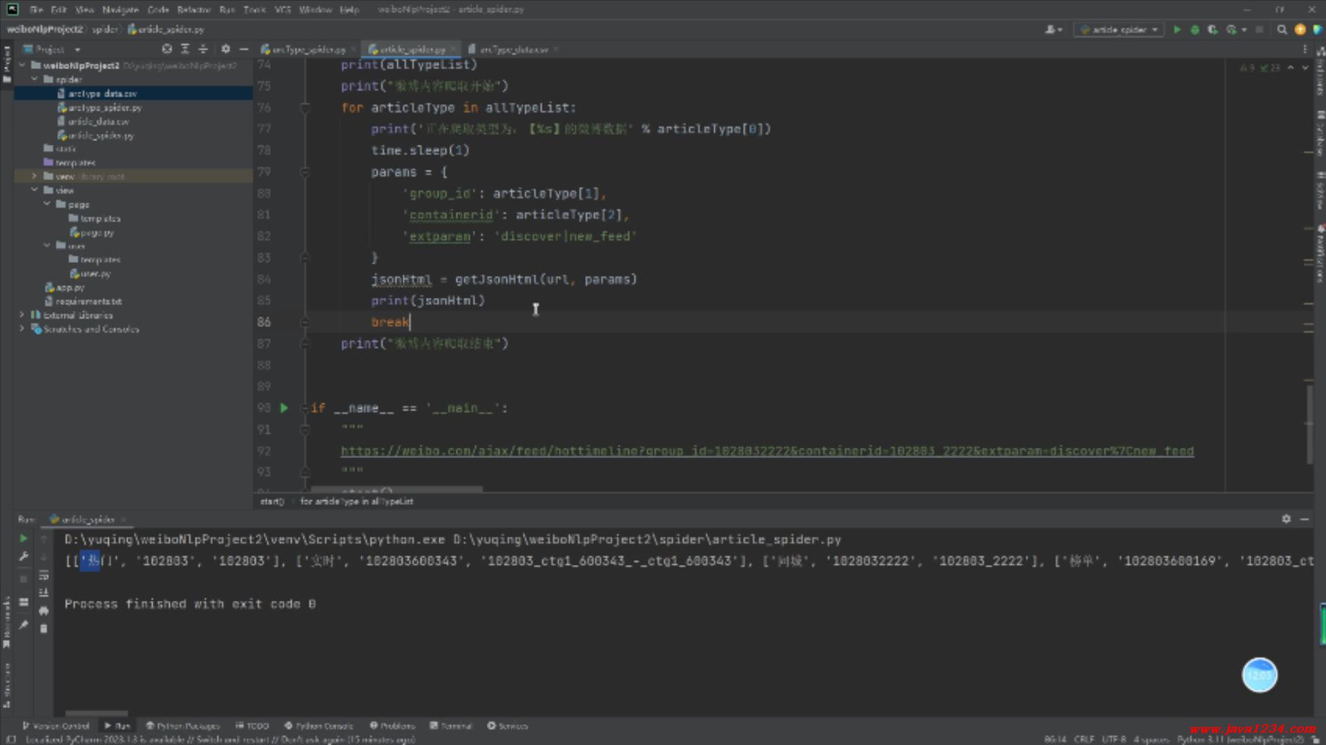Open Search Everywhere magnifier icon
Screen dimensions: 1326x745
[1282, 30]
